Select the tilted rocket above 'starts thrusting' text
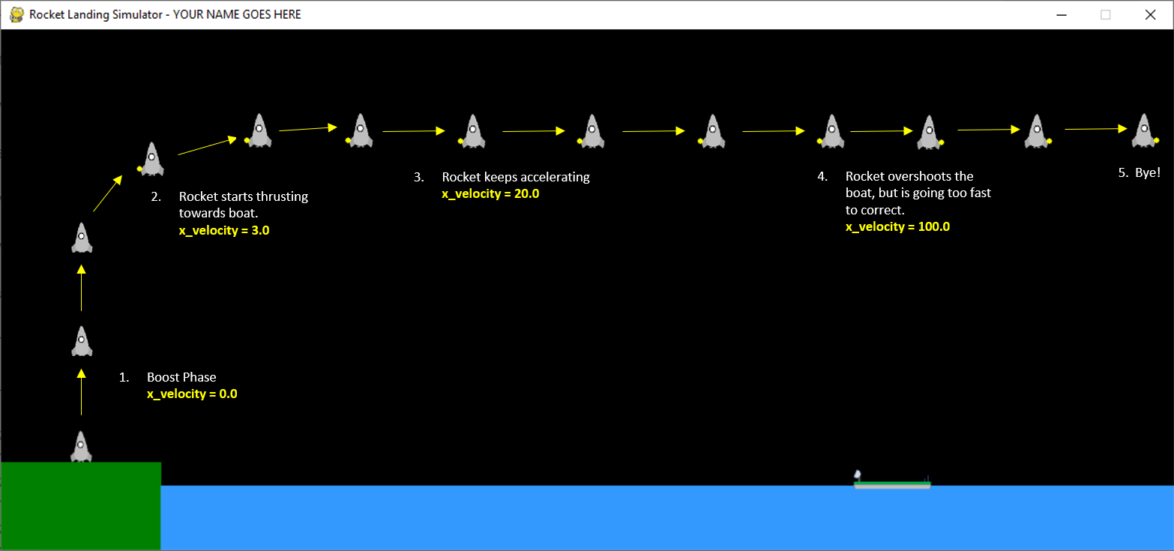 pos(151,159)
